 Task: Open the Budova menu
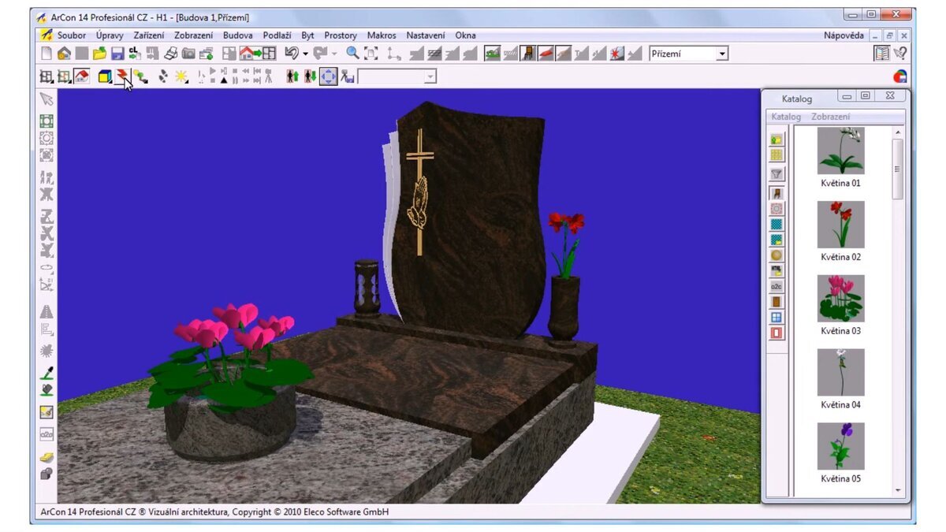pyautogui.click(x=238, y=35)
